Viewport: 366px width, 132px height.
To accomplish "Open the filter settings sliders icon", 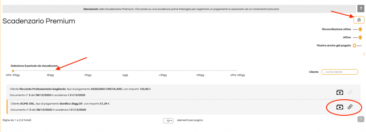I will click(359, 20).
